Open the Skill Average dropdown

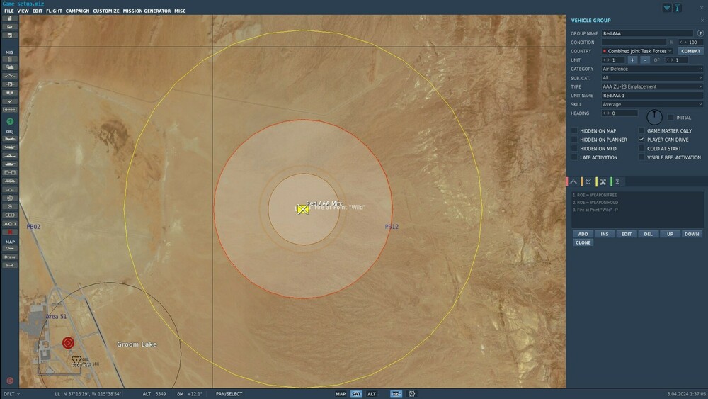click(652, 104)
